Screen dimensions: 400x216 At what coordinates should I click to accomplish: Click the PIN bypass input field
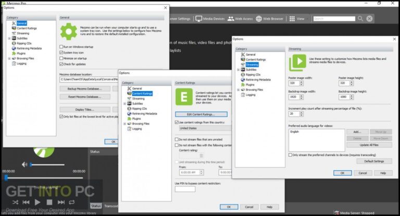coord(185,189)
